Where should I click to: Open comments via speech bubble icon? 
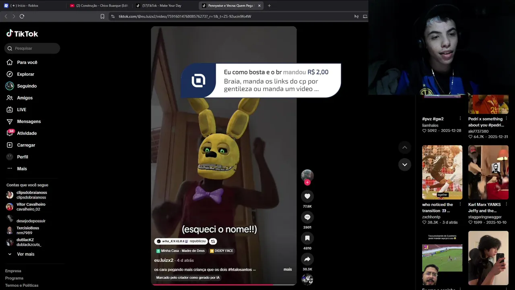307,217
